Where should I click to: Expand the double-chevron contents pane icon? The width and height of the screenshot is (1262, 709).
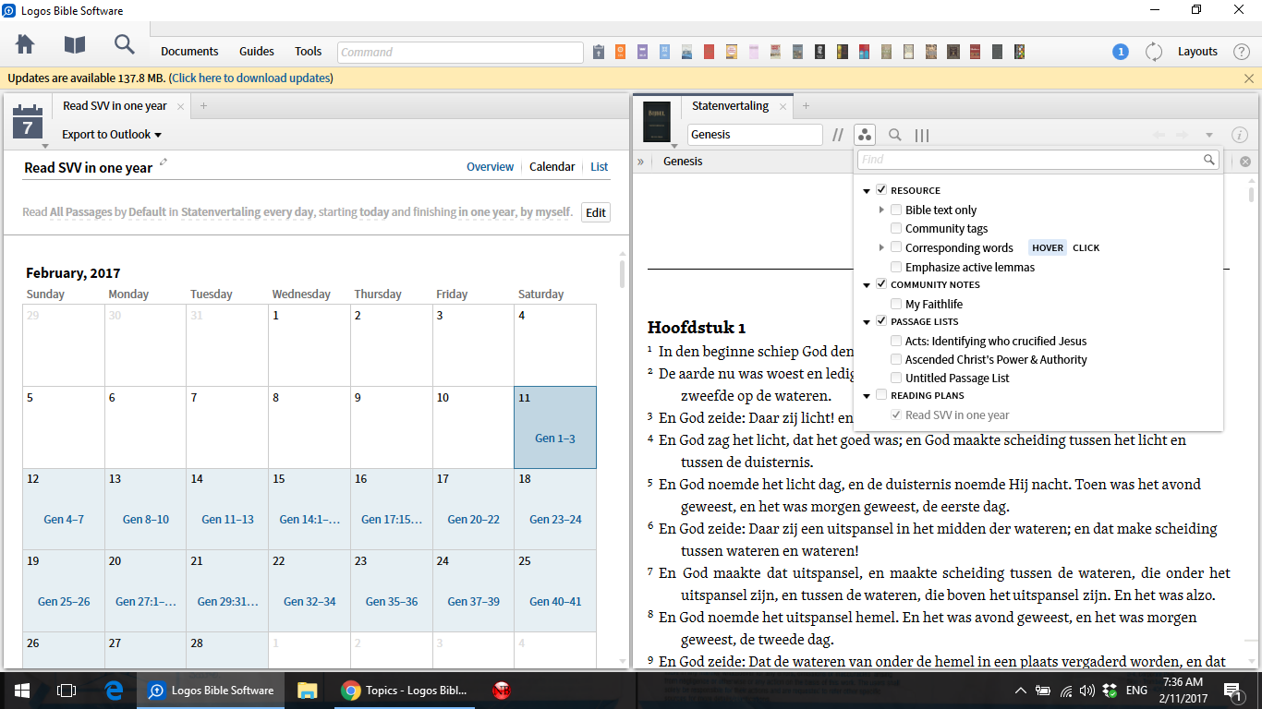640,162
